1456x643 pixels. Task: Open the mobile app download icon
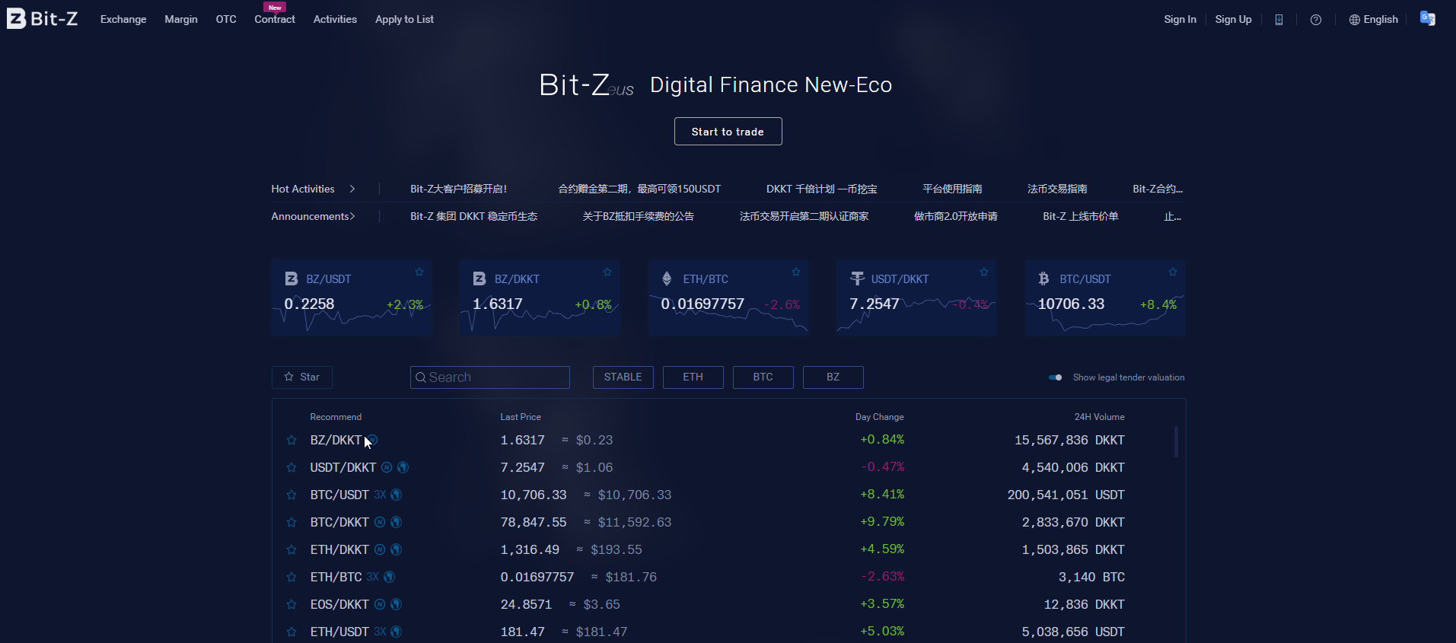[x=1279, y=20]
